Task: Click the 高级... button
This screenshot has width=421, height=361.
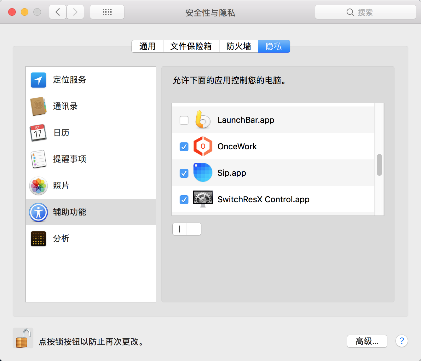Action: (x=367, y=341)
